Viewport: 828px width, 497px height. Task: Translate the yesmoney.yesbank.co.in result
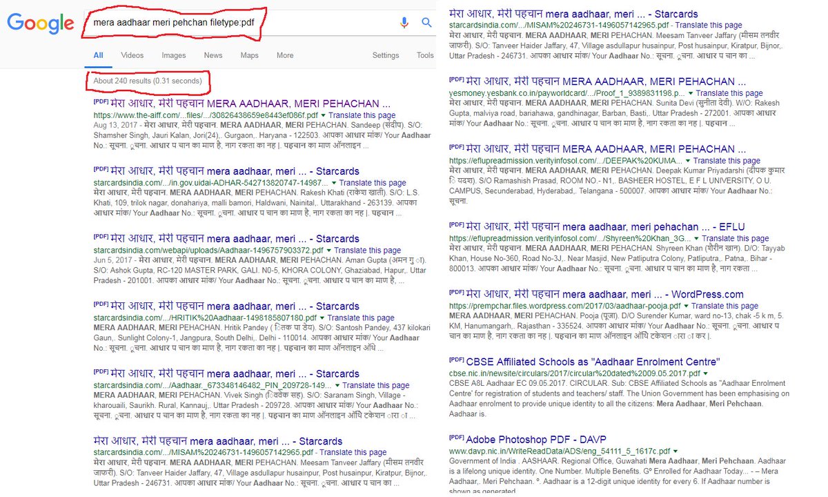pos(729,92)
